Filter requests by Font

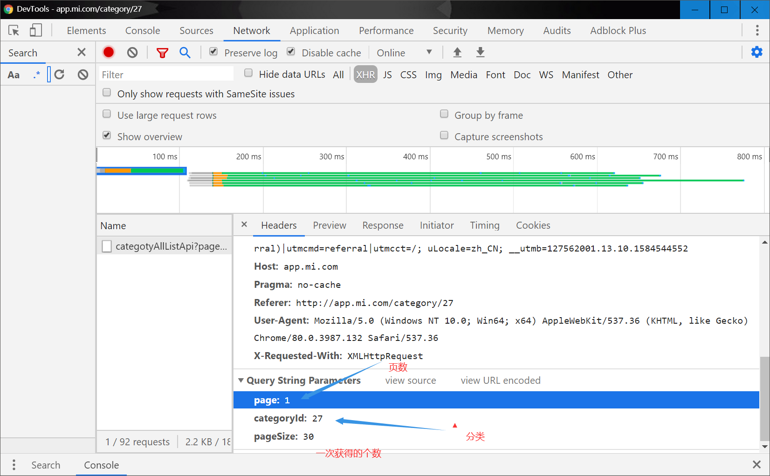tap(495, 75)
